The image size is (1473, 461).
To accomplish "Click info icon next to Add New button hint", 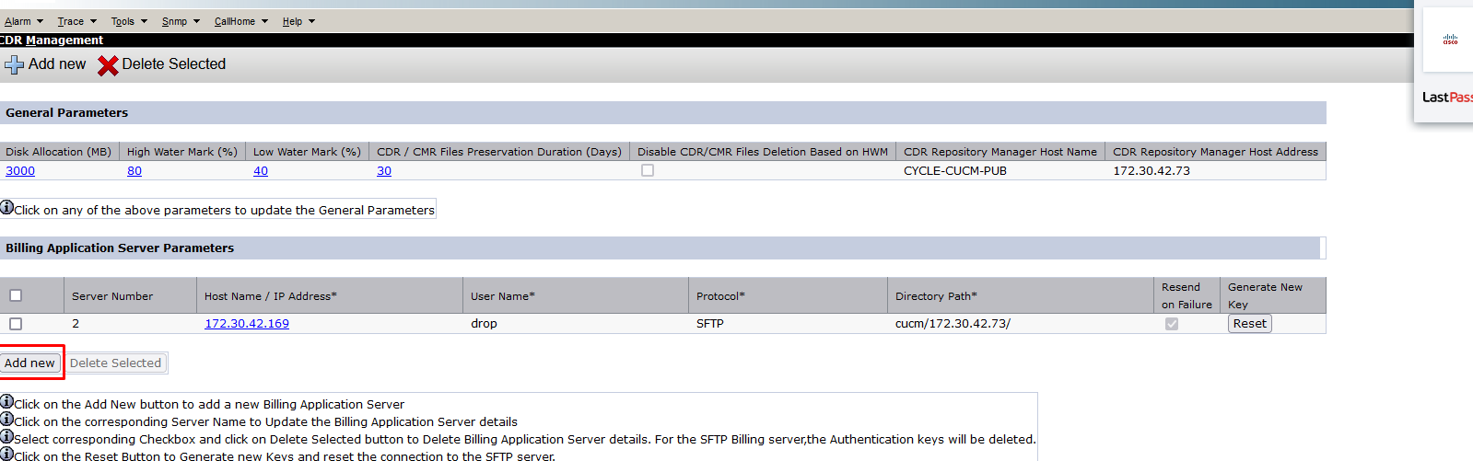I will tap(6, 402).
